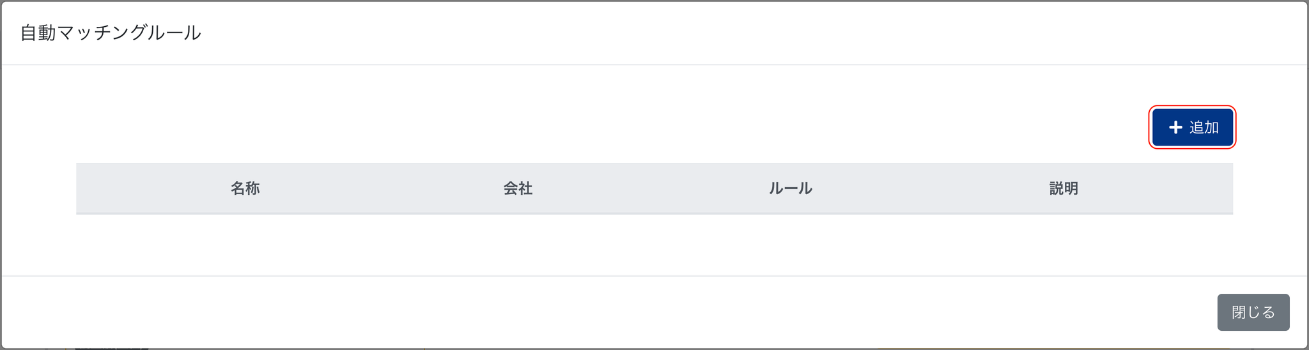Click the 自動マッチングルール dialog title
Viewport: 1309px width, 350px height.
(x=111, y=33)
